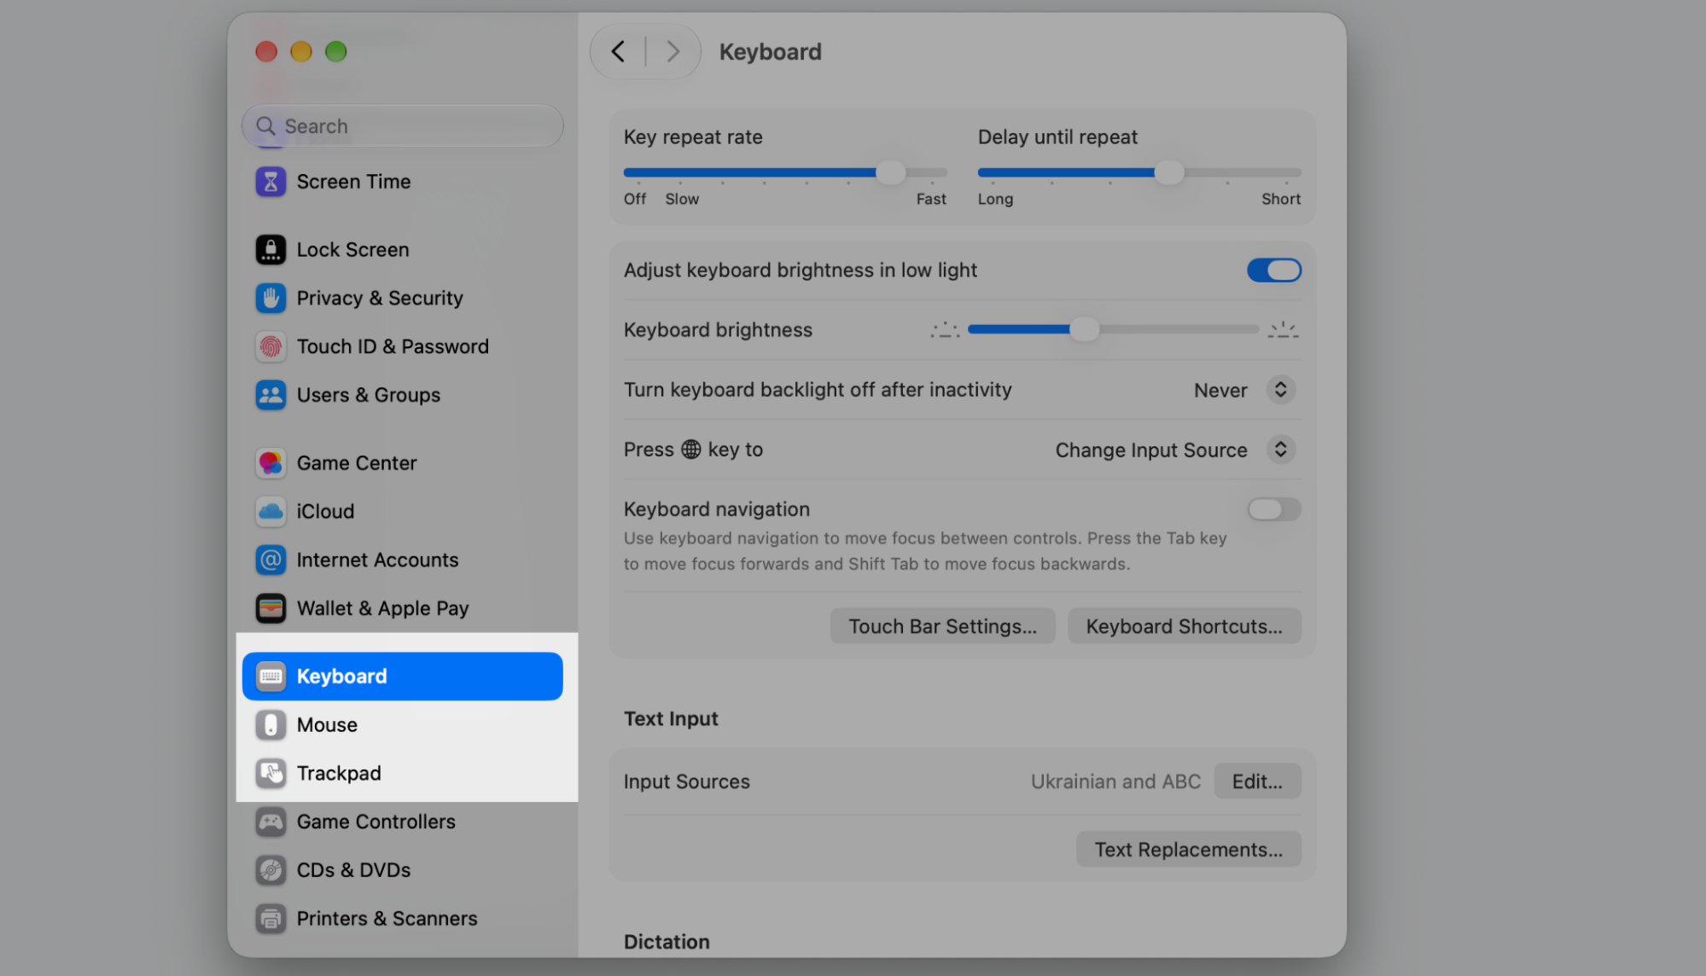
Task: Click the globe key icon
Action: point(690,450)
